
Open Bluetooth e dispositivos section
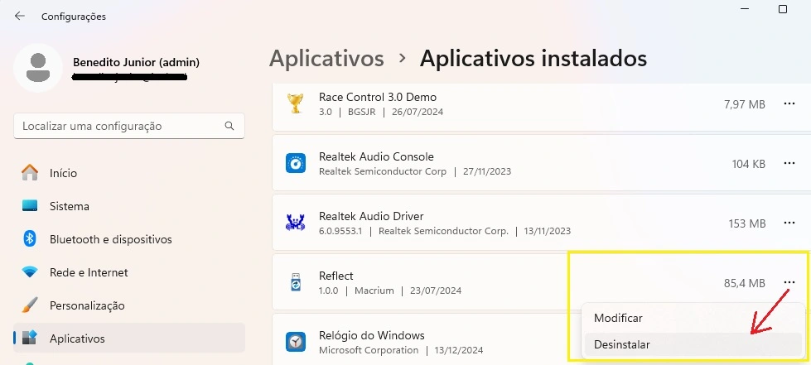(x=111, y=239)
